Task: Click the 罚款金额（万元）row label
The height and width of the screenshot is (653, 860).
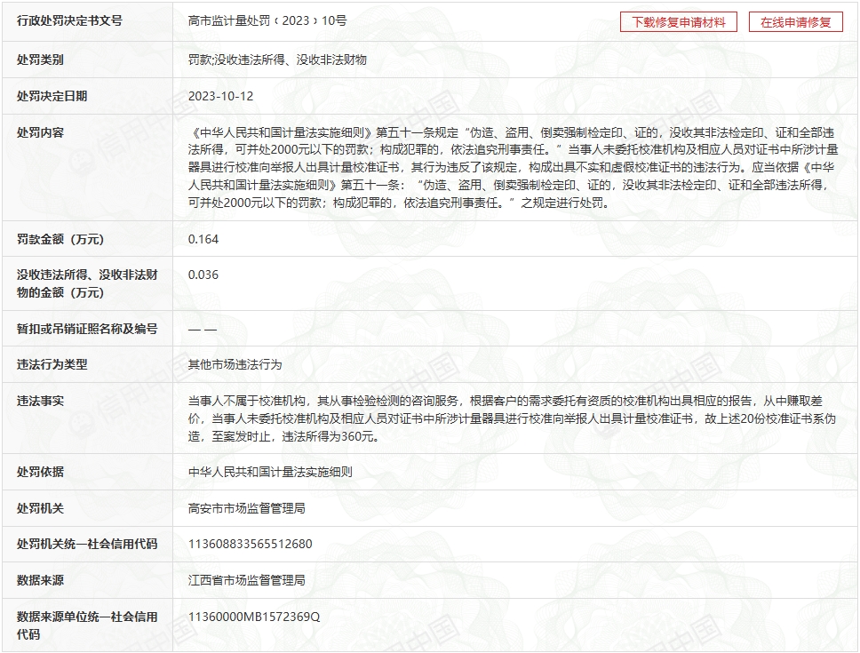Action: coord(60,239)
